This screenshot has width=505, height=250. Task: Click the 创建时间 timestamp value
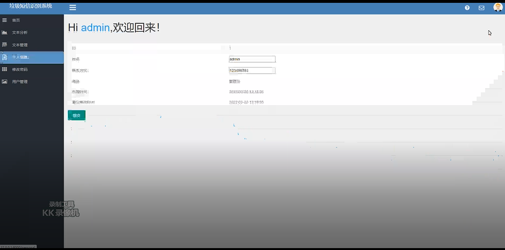(x=246, y=92)
